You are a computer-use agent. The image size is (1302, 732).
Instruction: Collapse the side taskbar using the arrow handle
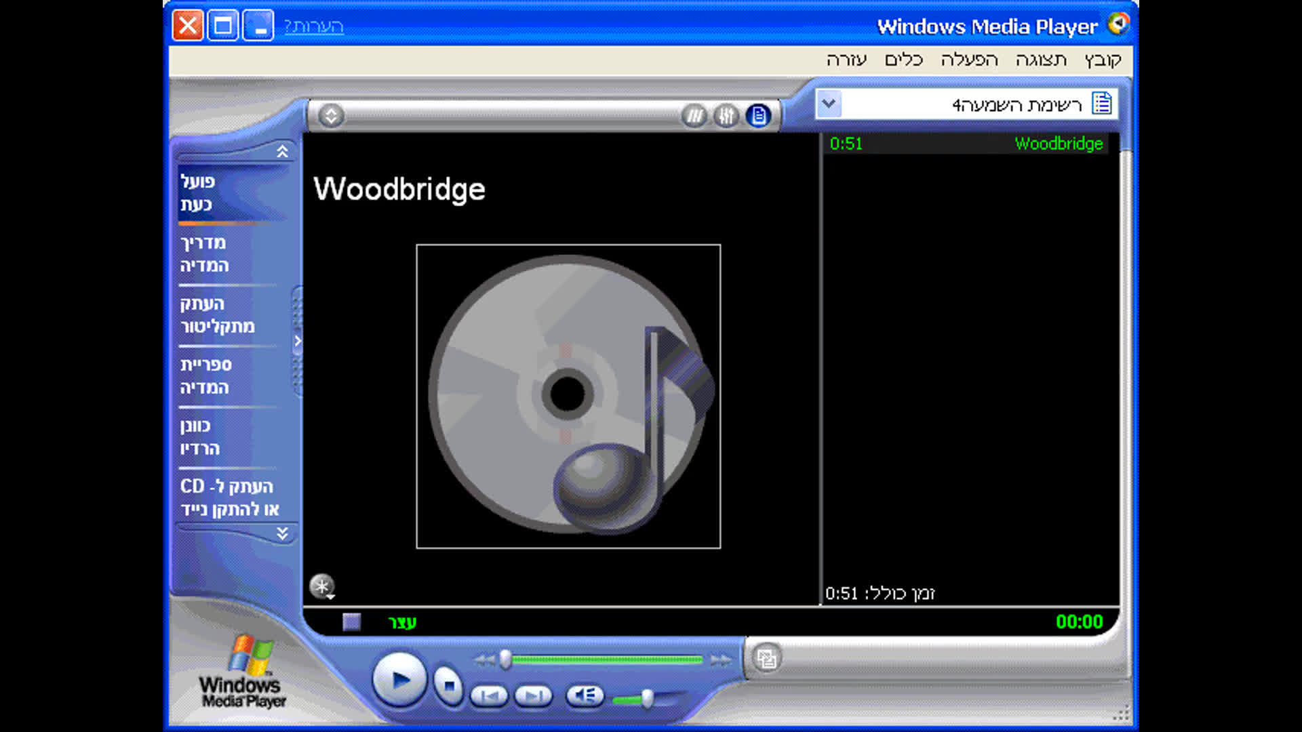[x=297, y=341]
